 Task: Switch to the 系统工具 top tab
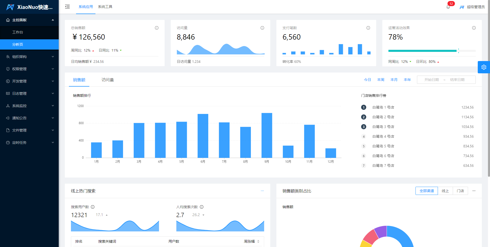click(x=105, y=7)
